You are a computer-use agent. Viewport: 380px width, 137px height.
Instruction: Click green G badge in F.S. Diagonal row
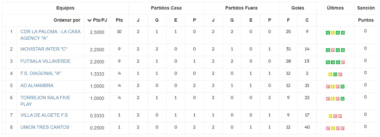point(336,74)
